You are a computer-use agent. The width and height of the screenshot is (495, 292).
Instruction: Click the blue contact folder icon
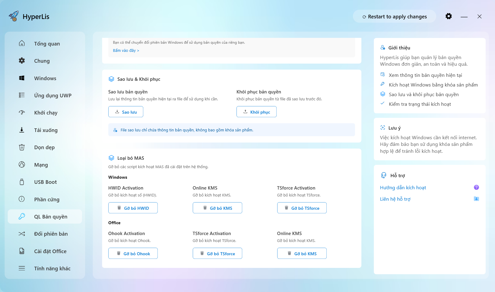476,199
